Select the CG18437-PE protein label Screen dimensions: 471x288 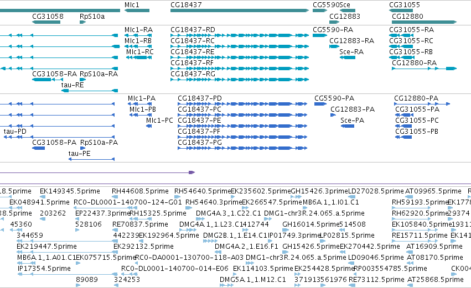point(199,121)
